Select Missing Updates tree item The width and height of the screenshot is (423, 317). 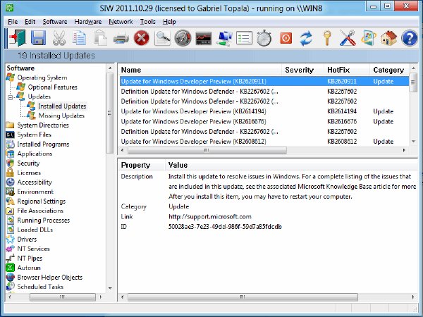tap(61, 116)
